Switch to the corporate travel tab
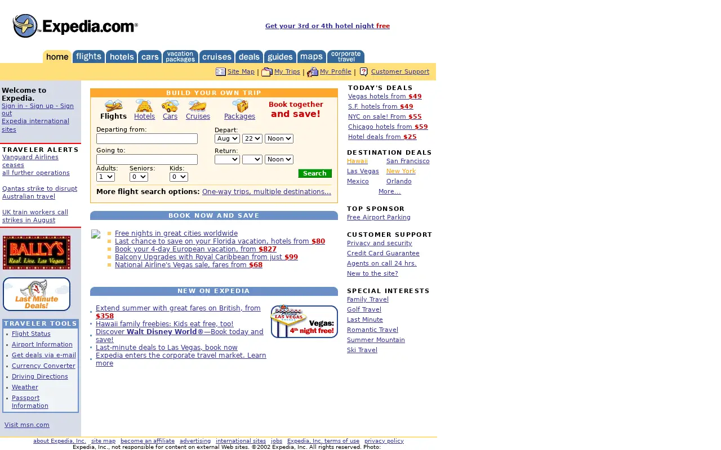The width and height of the screenshot is (721, 450). (x=346, y=56)
